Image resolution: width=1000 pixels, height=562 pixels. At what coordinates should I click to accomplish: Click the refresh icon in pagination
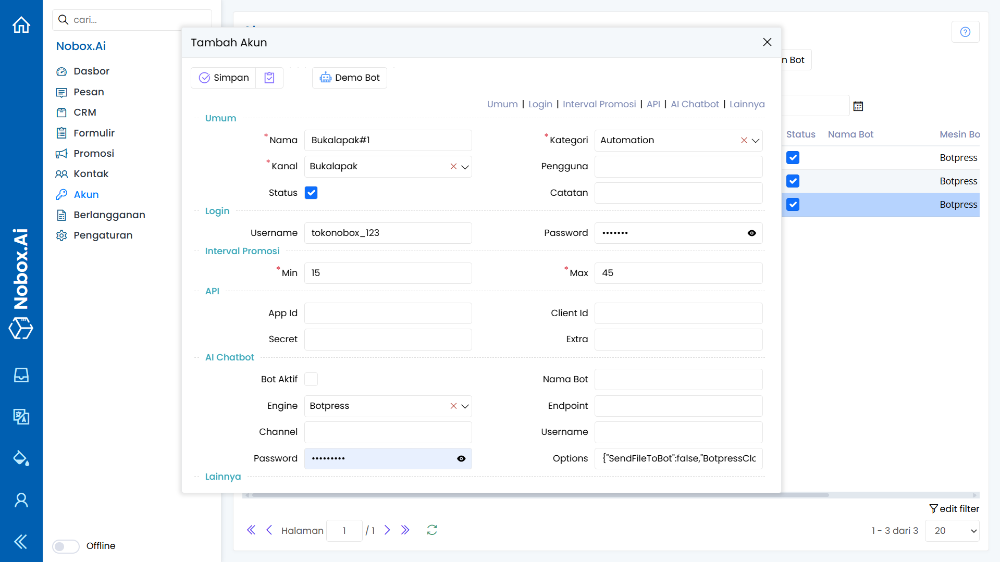(x=432, y=530)
